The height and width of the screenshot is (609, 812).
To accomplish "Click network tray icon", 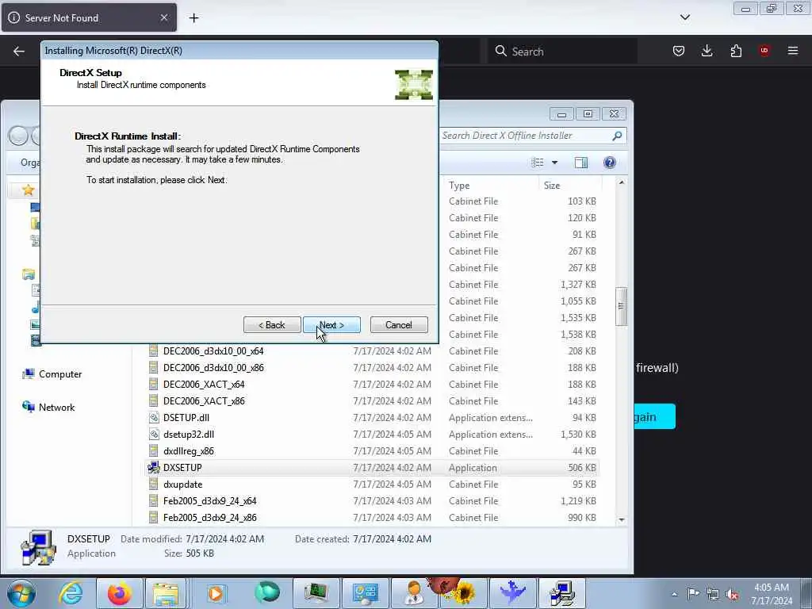I will click(713, 594).
